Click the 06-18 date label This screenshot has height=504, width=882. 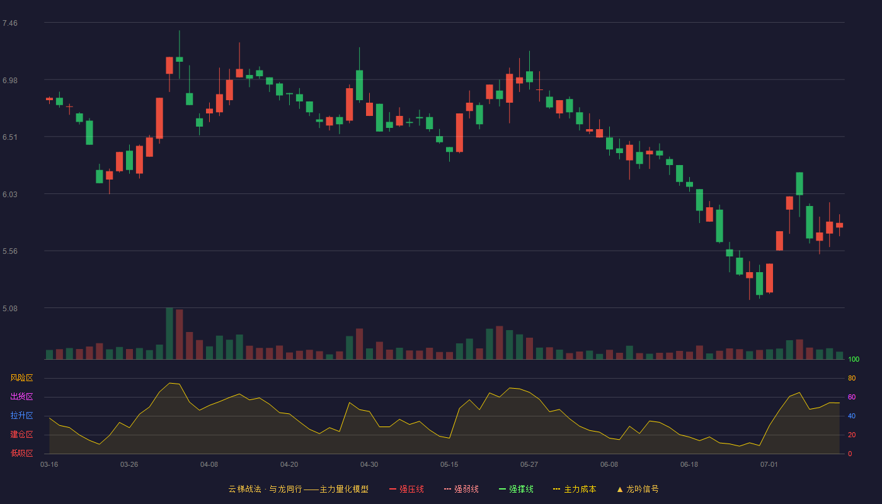pos(689,464)
